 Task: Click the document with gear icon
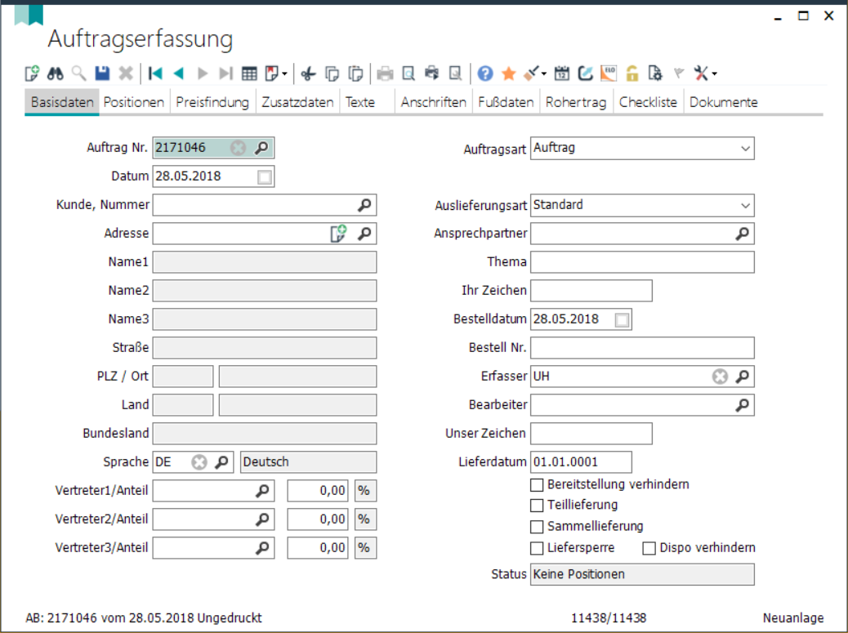click(655, 73)
